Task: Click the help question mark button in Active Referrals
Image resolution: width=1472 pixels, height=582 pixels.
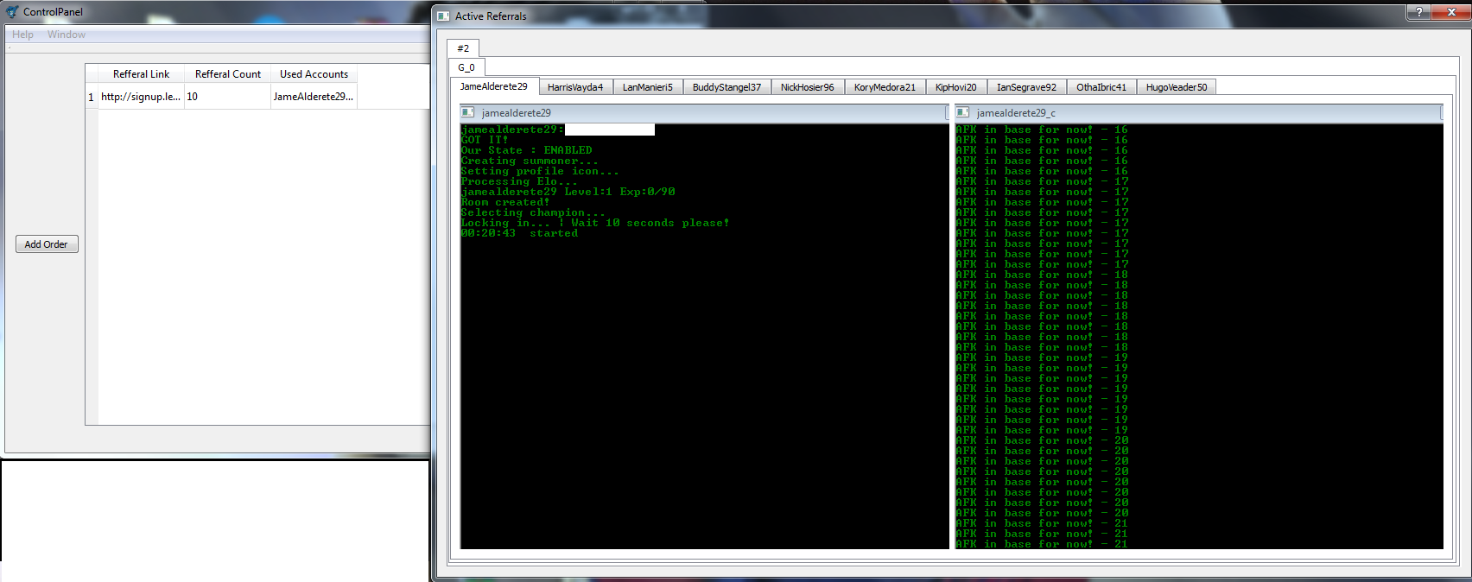Action: coord(1418,11)
